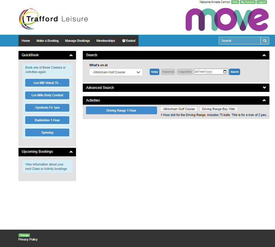275x247 pixels.
Task: Click the search magnifier icon in the navbar
Action: pyautogui.click(x=265, y=41)
